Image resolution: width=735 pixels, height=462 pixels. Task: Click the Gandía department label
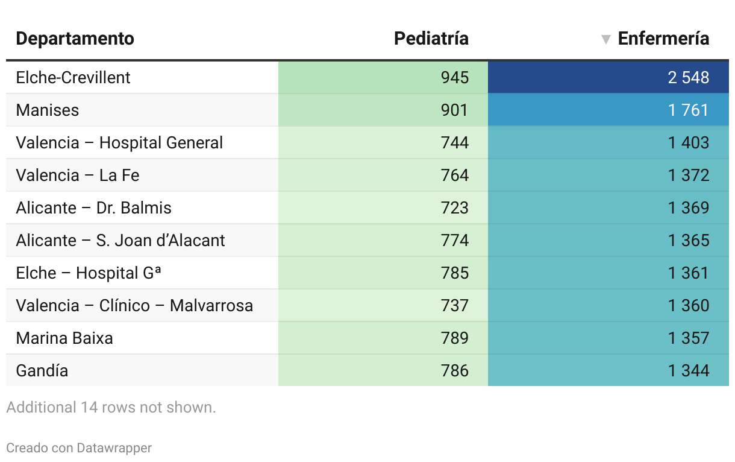coord(42,370)
